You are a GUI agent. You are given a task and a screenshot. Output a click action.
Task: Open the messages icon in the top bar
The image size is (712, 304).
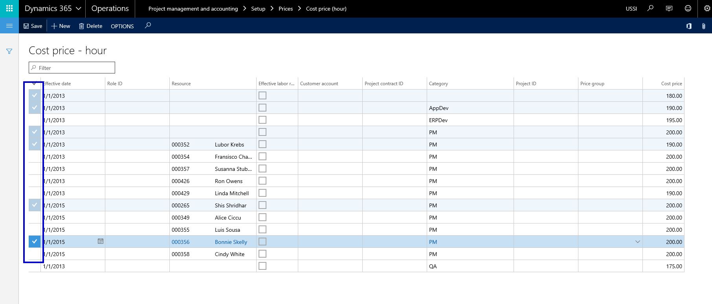pyautogui.click(x=669, y=8)
